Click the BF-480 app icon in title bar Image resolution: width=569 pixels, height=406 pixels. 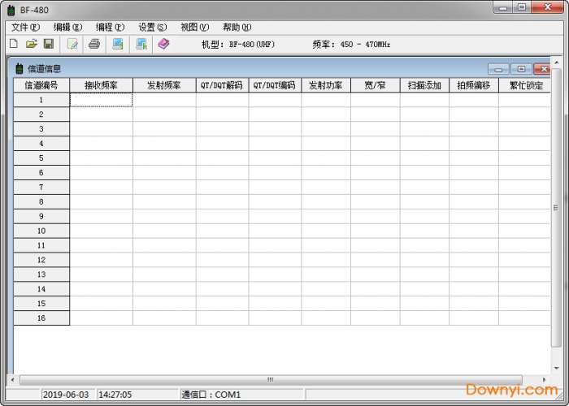tap(11, 10)
